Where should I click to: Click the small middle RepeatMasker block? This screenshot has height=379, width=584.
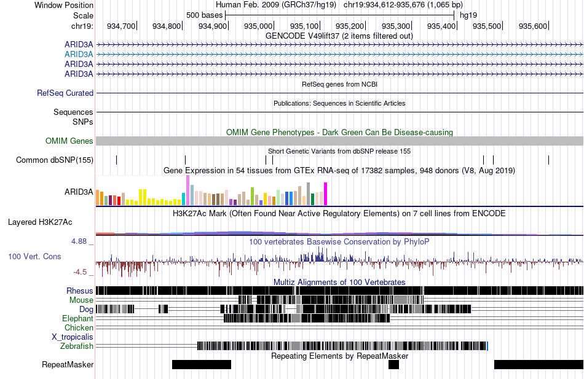(393, 364)
